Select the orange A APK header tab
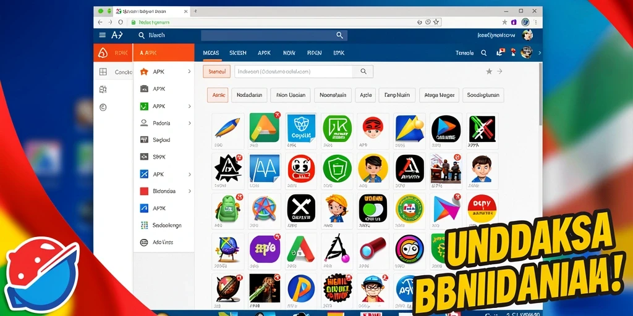This screenshot has height=316, width=633. point(163,53)
